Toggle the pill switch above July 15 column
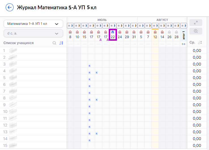This screenshot has width=209, height=150. 84,26
